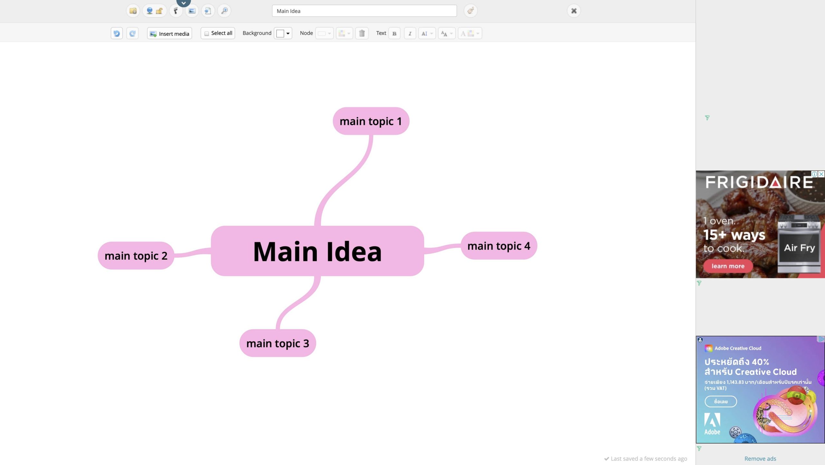Click the search magnifier icon
The height and width of the screenshot is (465, 825).
(224, 11)
